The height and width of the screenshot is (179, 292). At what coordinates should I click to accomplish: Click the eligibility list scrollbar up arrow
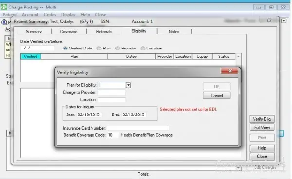point(238,56)
